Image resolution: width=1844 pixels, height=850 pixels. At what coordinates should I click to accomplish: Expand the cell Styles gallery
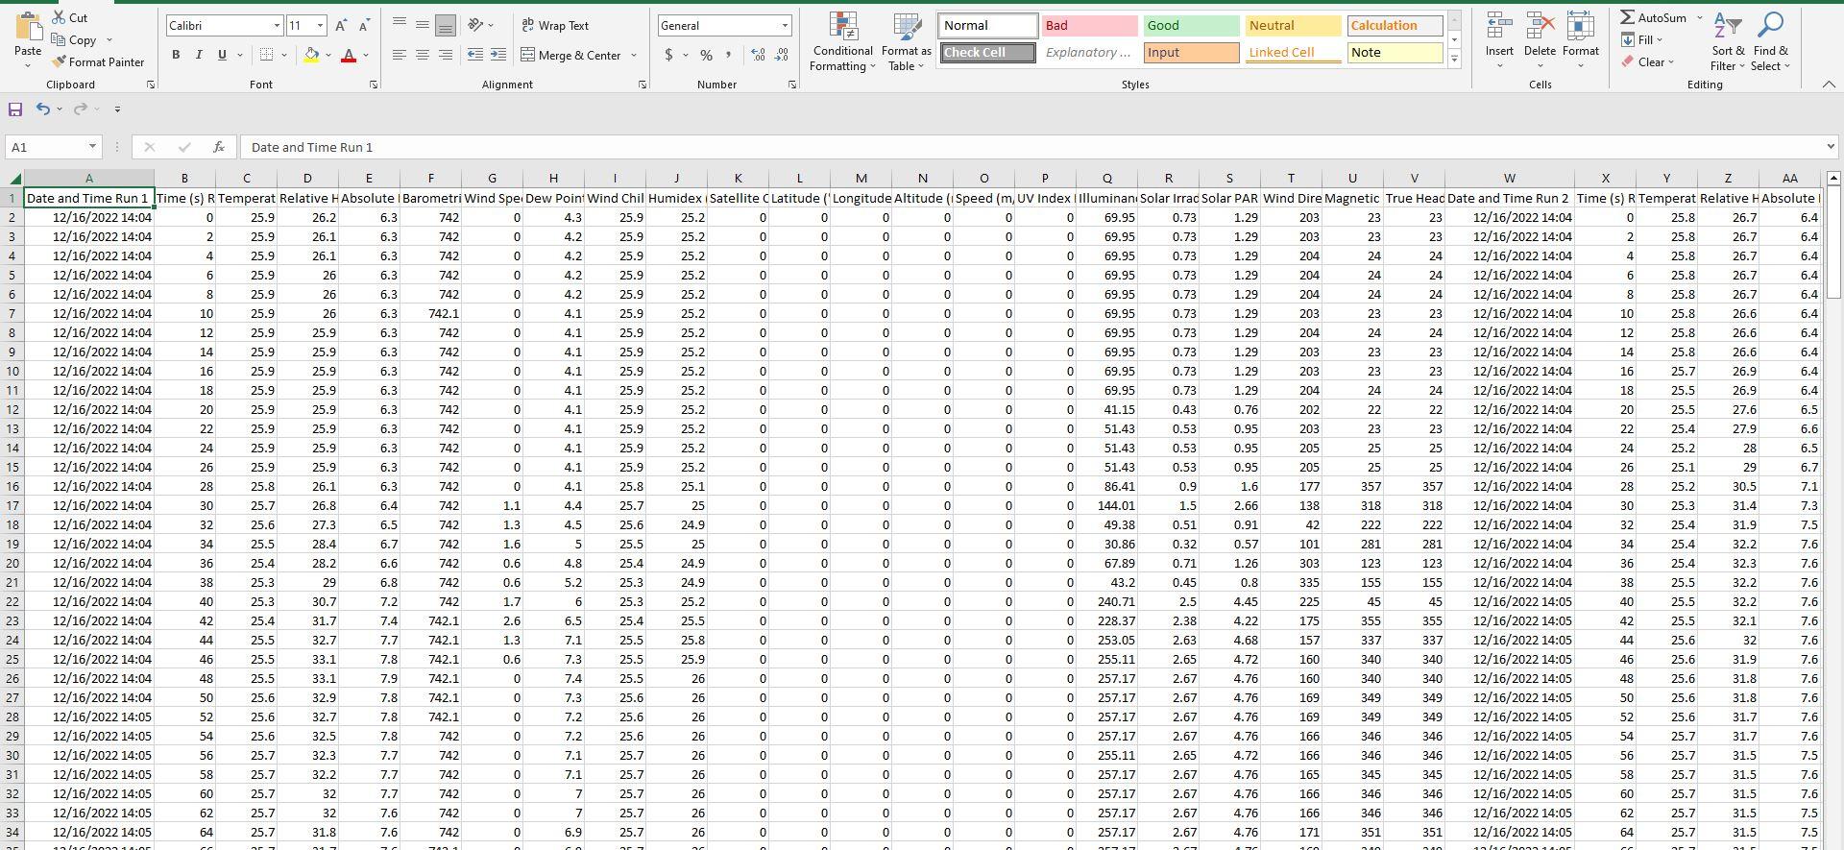pos(1454,60)
